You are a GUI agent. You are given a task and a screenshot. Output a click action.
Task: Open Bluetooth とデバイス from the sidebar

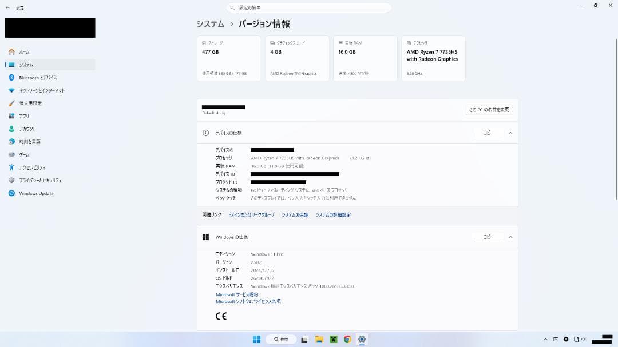(40, 77)
